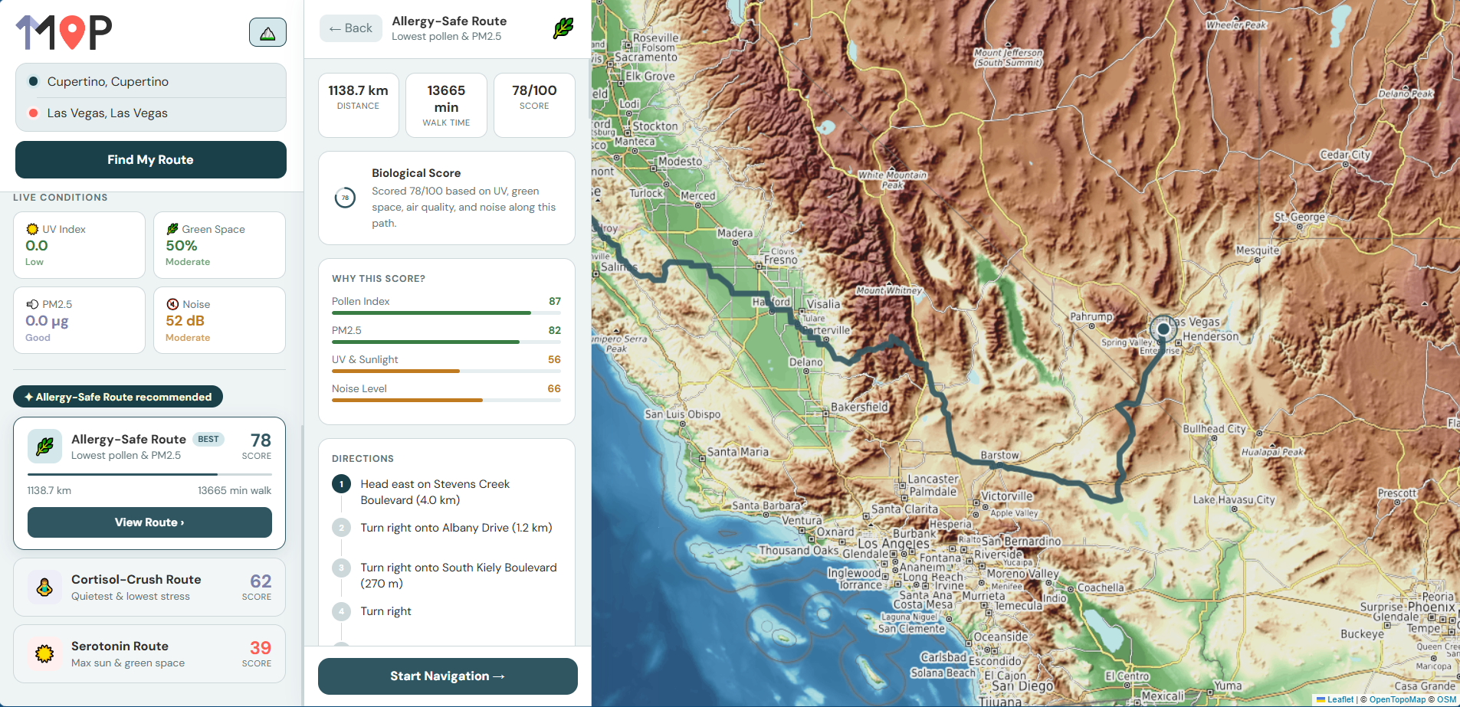Click the UV Index sun icon
The width and height of the screenshot is (1460, 707).
(x=32, y=229)
